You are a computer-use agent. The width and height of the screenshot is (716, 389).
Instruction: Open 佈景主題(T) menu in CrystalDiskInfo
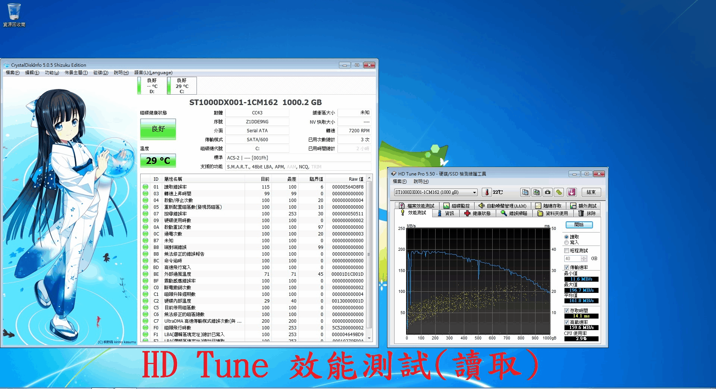(76, 73)
